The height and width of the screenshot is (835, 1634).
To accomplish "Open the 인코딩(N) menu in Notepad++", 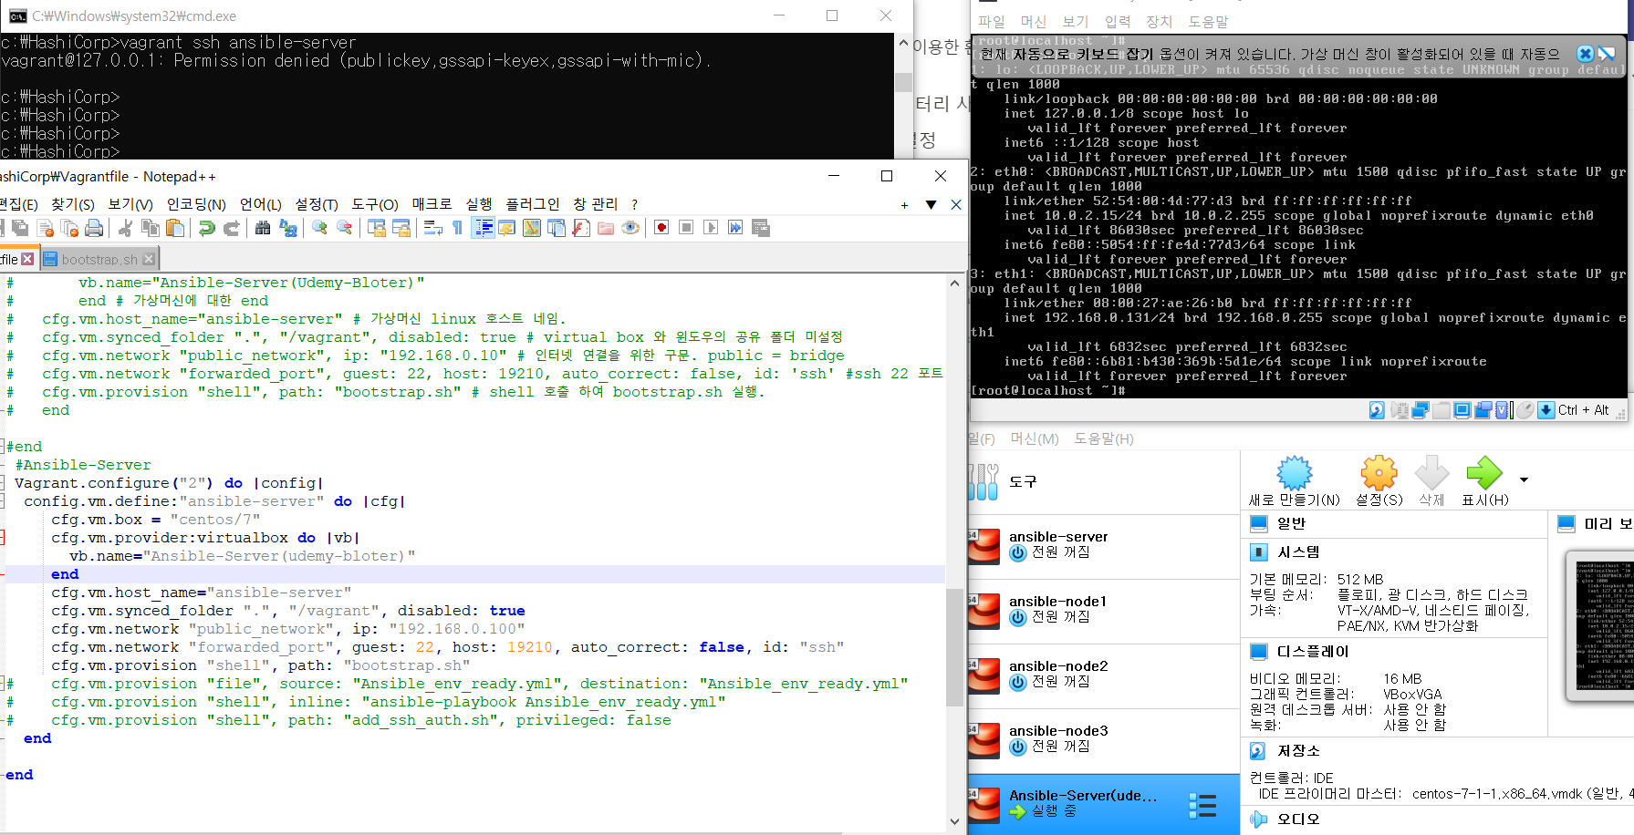I will pos(196,204).
